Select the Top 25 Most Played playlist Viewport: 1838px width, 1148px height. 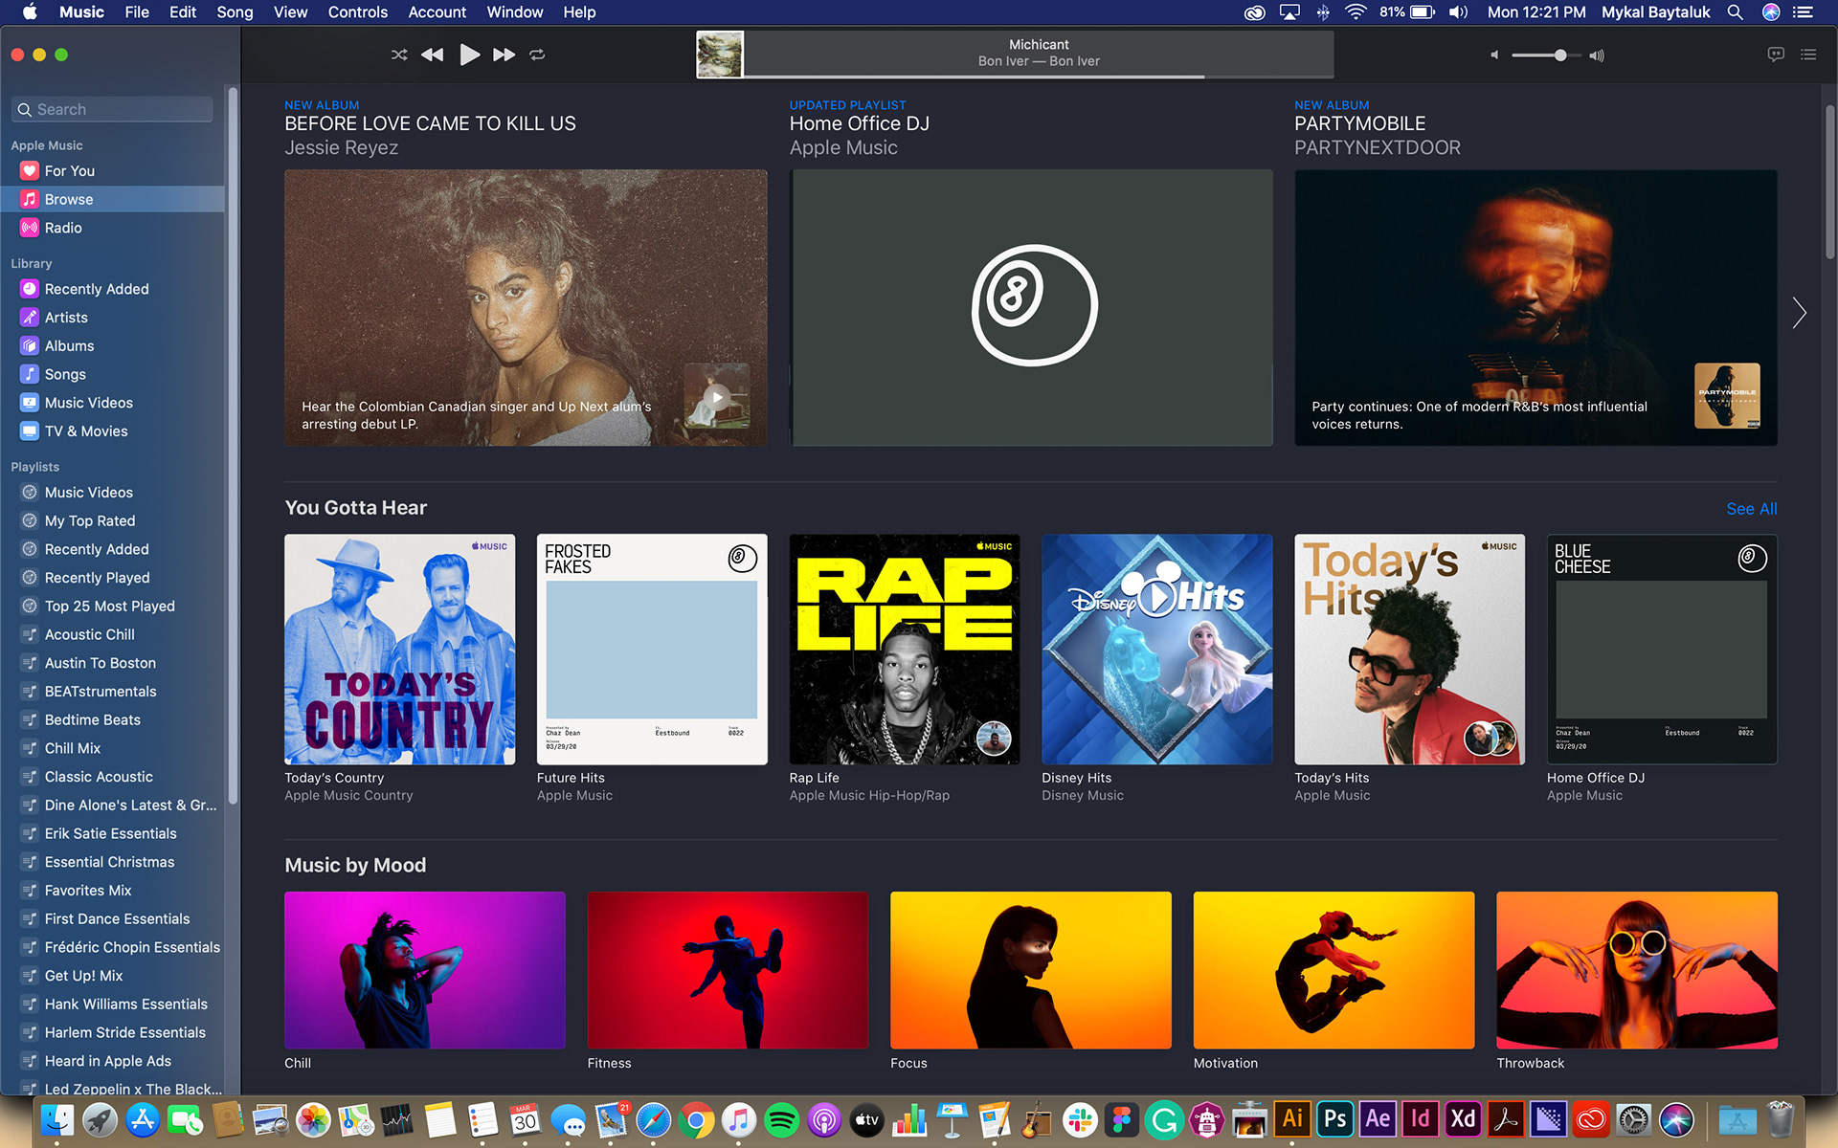[112, 606]
